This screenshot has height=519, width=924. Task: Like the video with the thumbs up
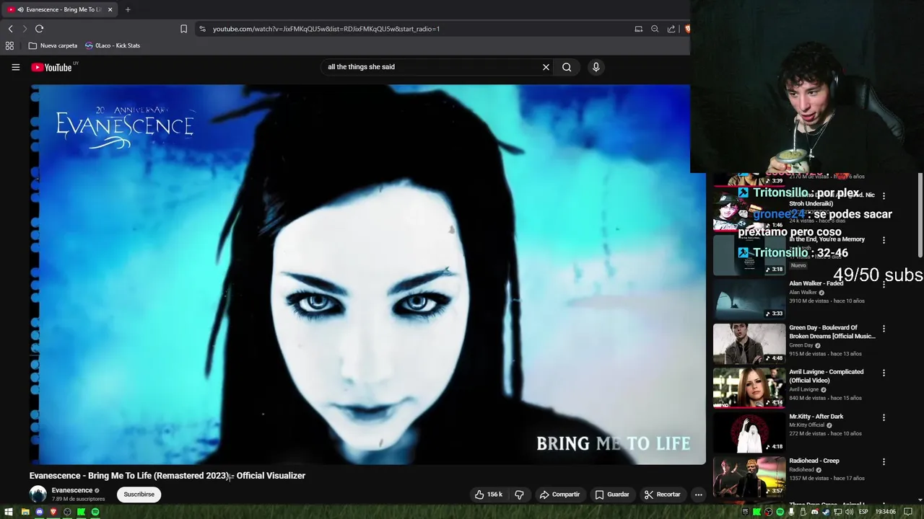(488, 494)
